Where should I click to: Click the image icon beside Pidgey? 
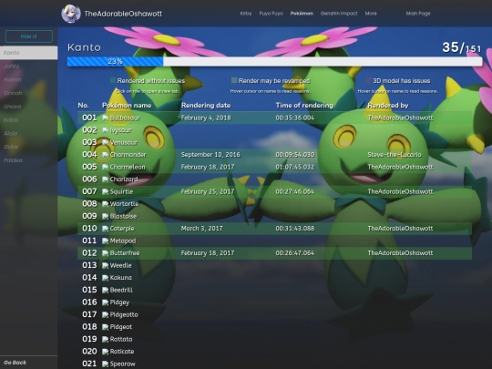click(105, 302)
